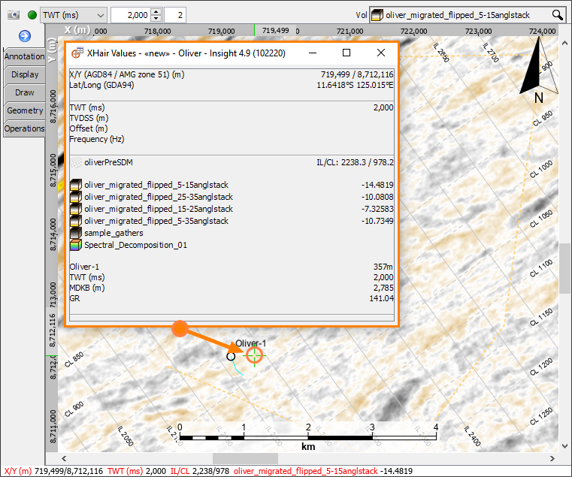Select the sample_gathers row label
This screenshot has height=477, width=572.
click(x=113, y=233)
